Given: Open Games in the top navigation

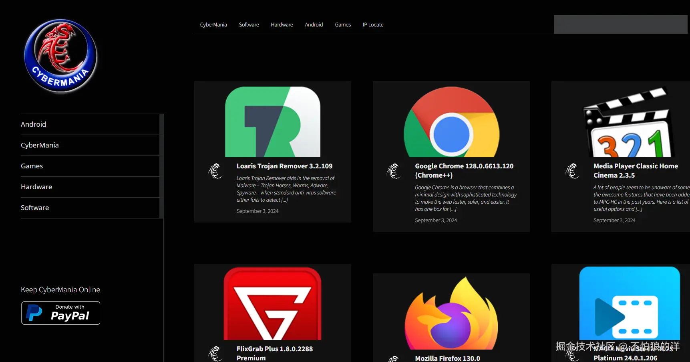Looking at the screenshot, I should click(343, 25).
